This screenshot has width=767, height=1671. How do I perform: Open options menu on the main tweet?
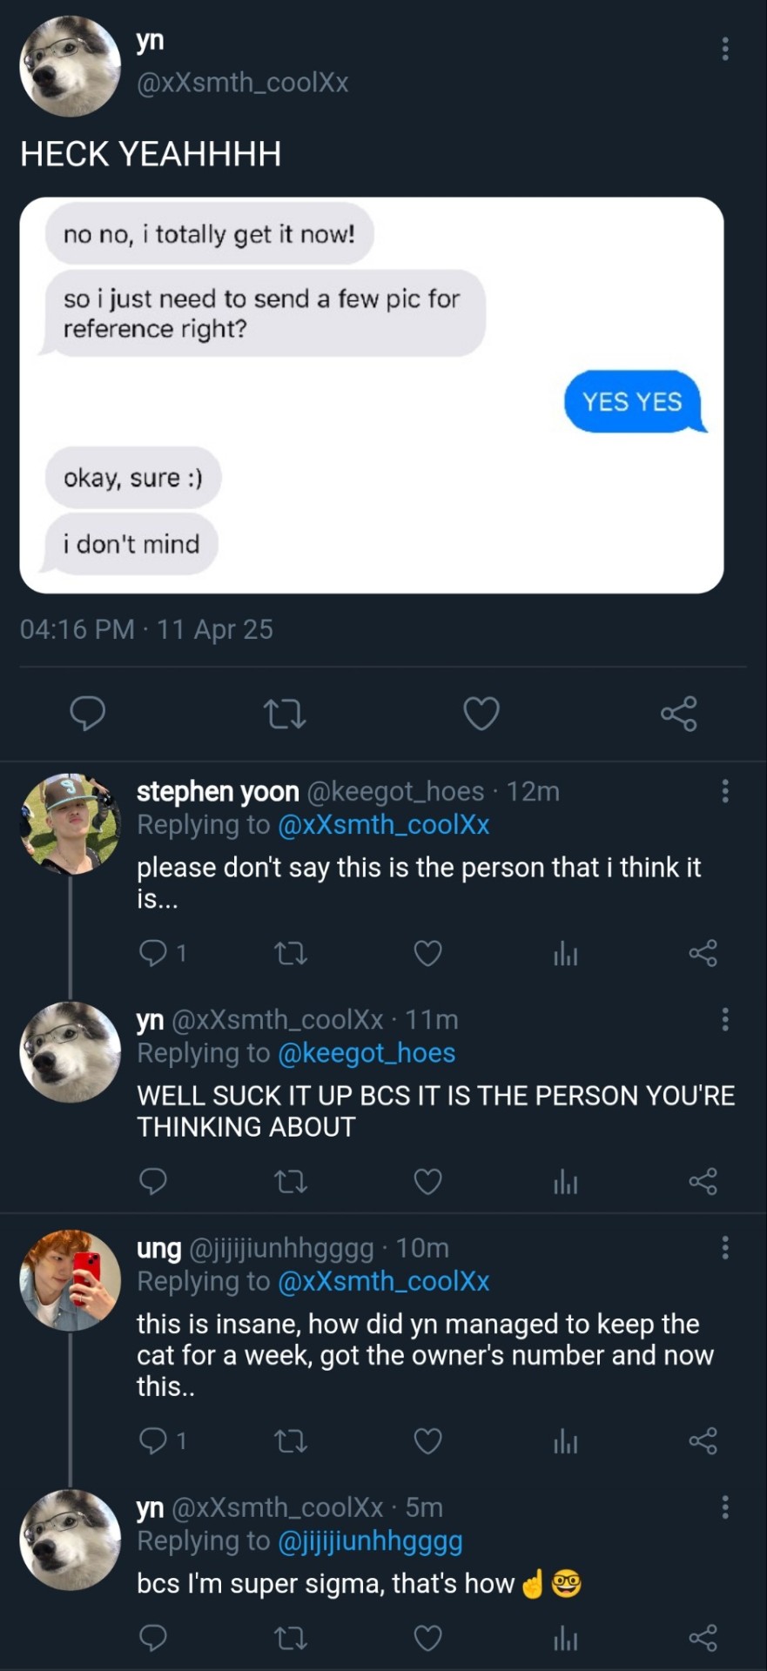pyautogui.click(x=725, y=49)
